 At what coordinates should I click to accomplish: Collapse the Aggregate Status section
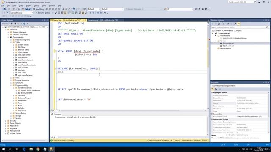pyautogui.click(x=212, y=93)
